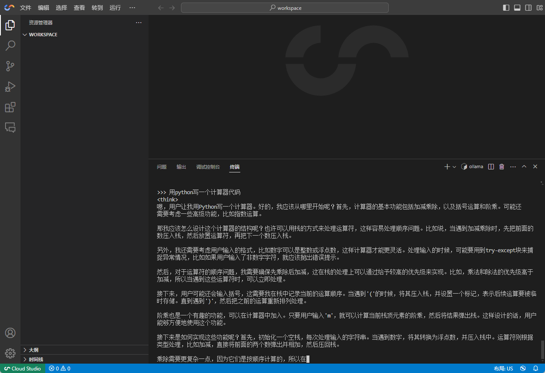This screenshot has width=545, height=373.
Task: Kill the active terminal with the trash icon
Action: pos(501,166)
